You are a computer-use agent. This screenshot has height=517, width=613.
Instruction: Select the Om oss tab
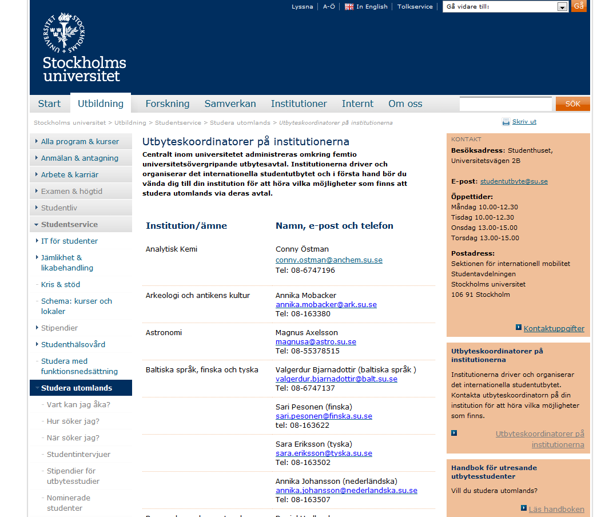(x=405, y=104)
